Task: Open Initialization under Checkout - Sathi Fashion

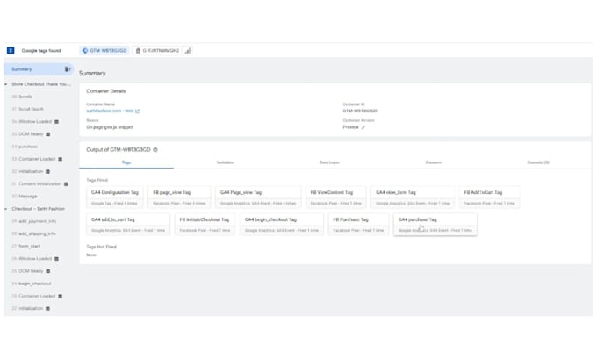Action: (31, 308)
